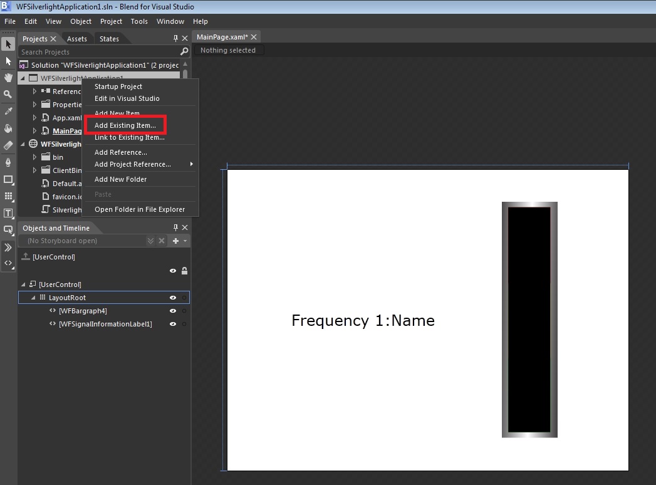Screen dimensions: 656x485
Task: Hide the LayoutRoot element
Action: (173, 298)
